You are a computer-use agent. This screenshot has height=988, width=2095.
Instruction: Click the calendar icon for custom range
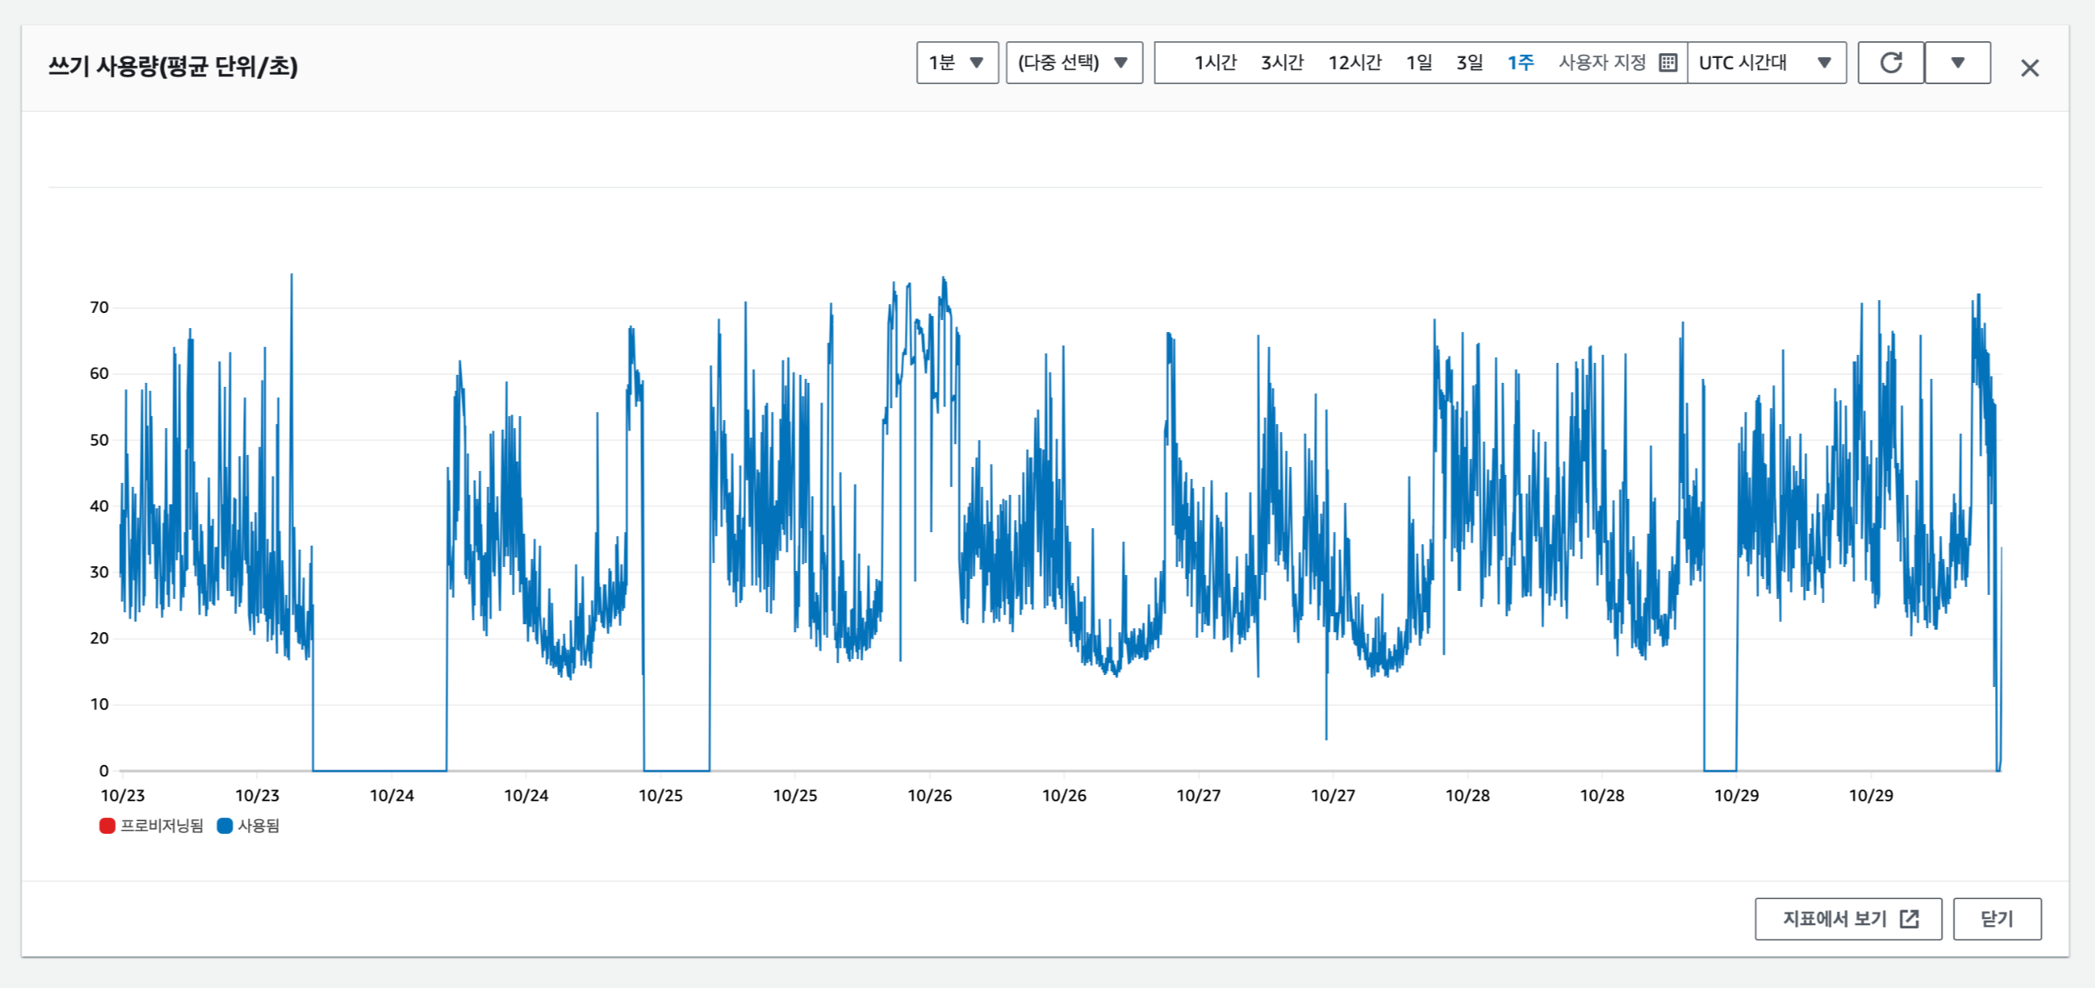click(x=1668, y=63)
